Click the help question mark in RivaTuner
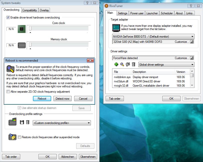Viewport: 203px width, 162px height. (x=191, y=6)
